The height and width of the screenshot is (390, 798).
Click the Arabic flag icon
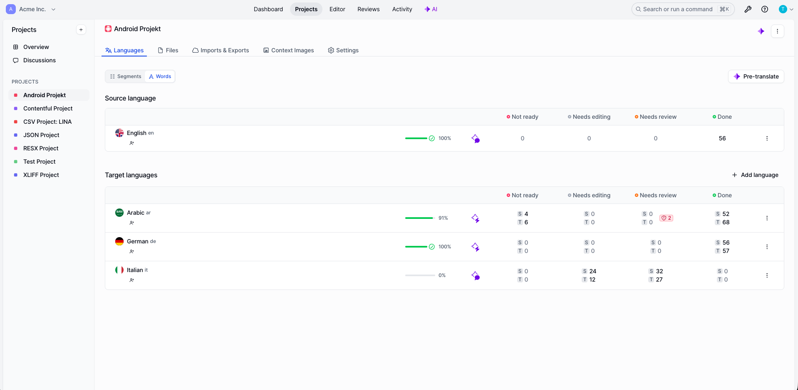(119, 213)
